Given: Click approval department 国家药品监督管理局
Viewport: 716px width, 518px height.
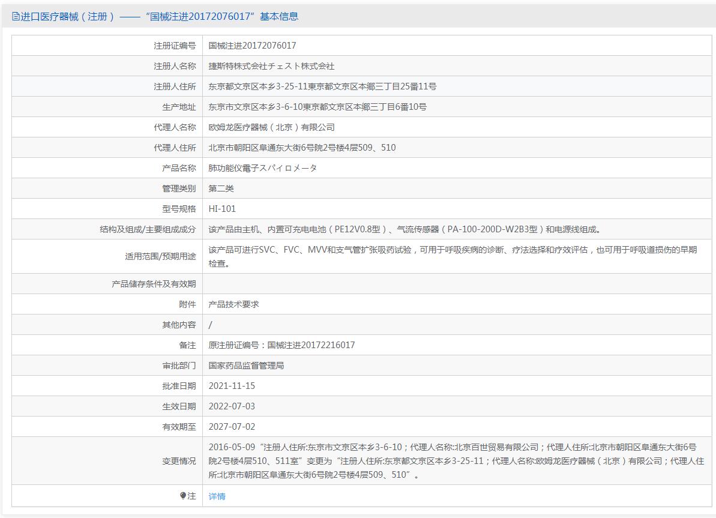Looking at the screenshot, I should 246,366.
